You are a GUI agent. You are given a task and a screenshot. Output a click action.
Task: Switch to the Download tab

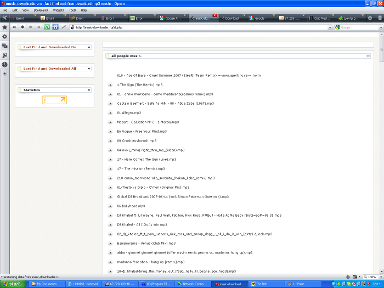(233, 18)
